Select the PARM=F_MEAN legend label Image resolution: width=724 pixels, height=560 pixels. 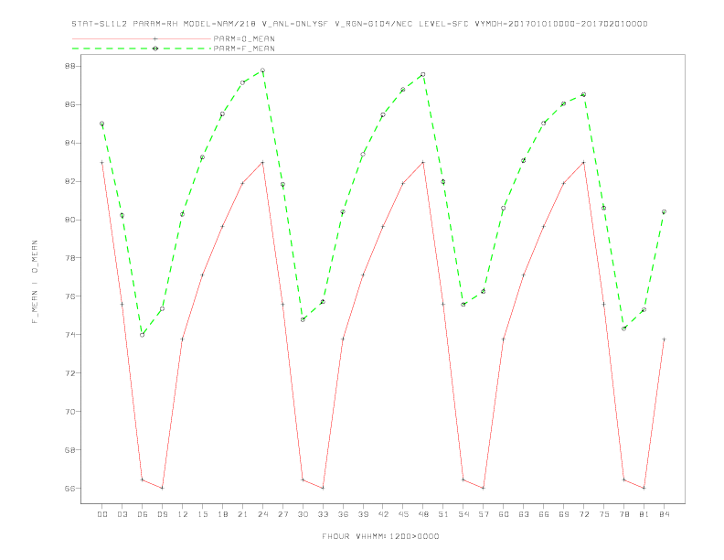pos(244,48)
